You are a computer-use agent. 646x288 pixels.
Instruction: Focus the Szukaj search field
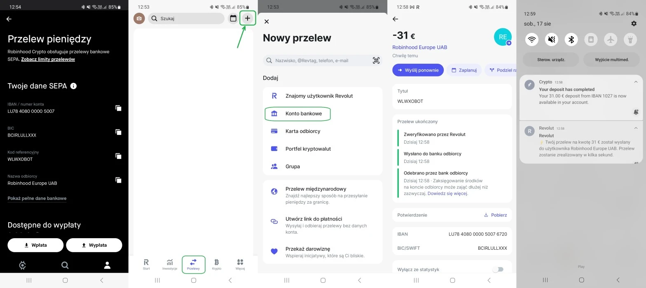186,19
